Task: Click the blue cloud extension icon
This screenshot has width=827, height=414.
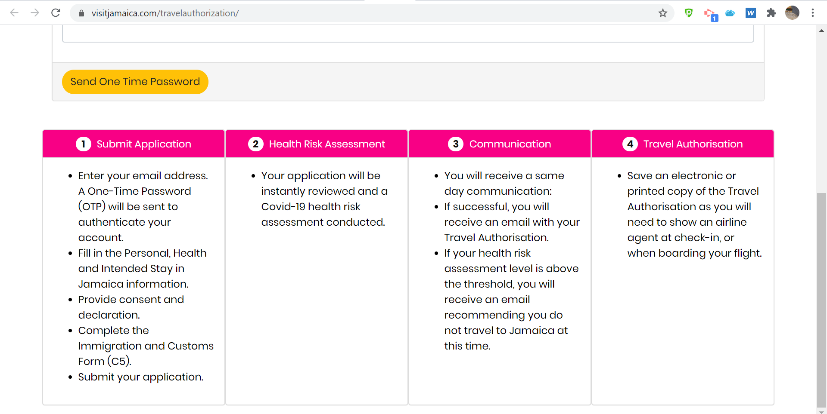Action: [730, 13]
